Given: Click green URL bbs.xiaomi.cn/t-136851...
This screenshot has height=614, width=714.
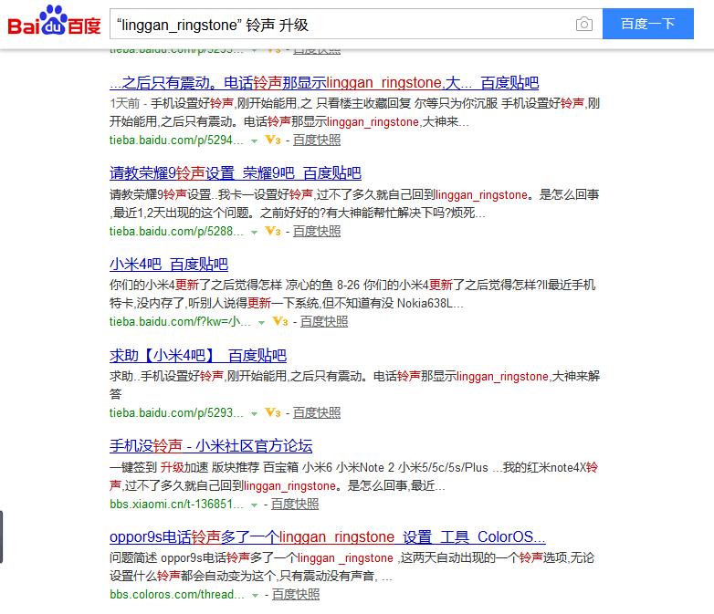Looking at the screenshot, I should (176, 504).
